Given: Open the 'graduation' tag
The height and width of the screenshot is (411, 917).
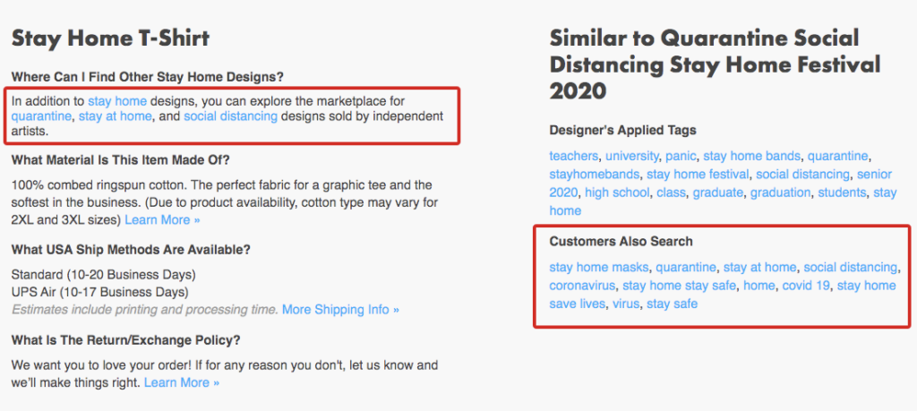Looking at the screenshot, I should click(x=781, y=193).
